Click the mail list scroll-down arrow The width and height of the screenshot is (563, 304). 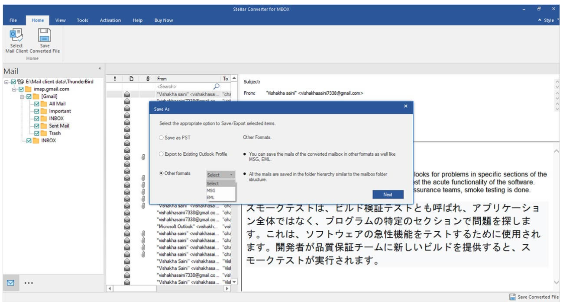click(235, 282)
